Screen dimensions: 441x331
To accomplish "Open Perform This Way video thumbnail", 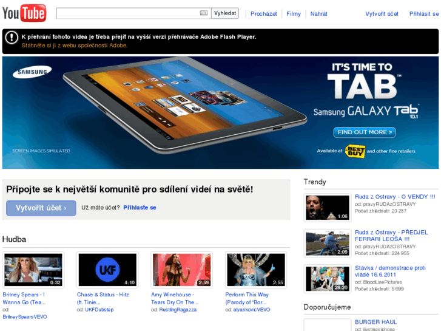I will click(256, 270).
